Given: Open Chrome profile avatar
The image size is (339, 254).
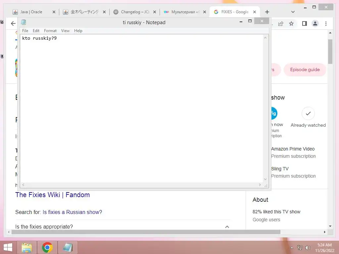Looking at the screenshot, I should click(x=315, y=23).
